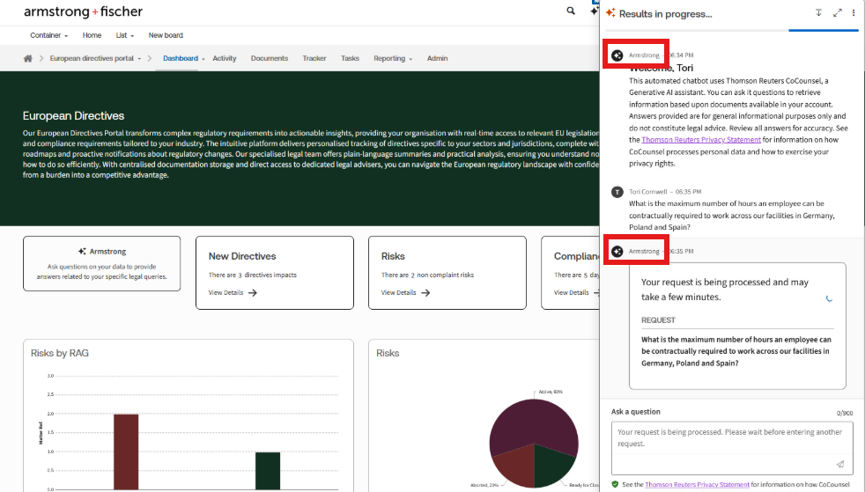Viewport: 865px width, 492px height.
Task: Click arrow next to Risks View Details
Action: click(x=425, y=293)
